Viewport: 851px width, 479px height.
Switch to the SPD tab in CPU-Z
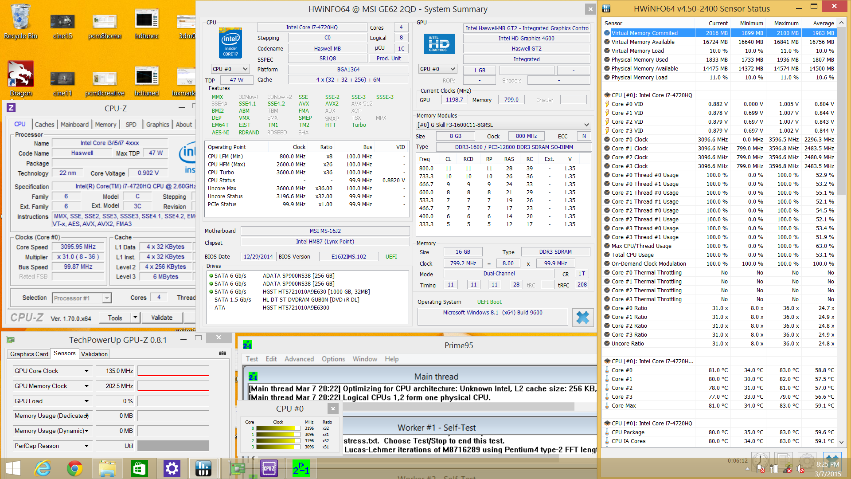point(131,125)
